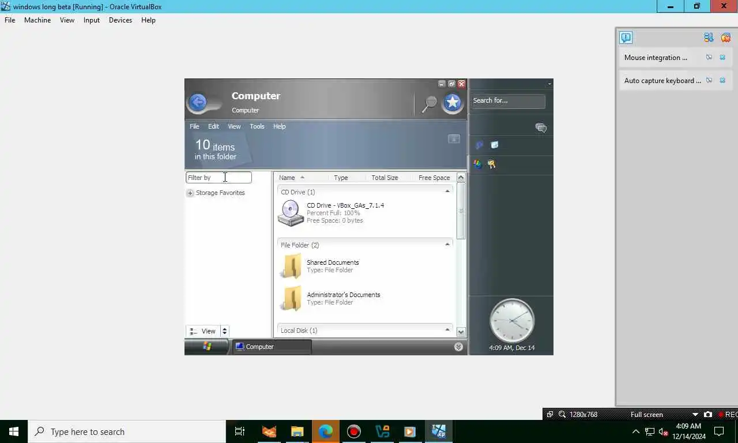Open the guest Tools menu
Image resolution: width=738 pixels, height=443 pixels.
[257, 126]
